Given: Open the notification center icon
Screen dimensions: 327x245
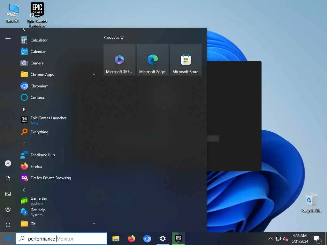Looking at the screenshot, I should tap(317, 239).
